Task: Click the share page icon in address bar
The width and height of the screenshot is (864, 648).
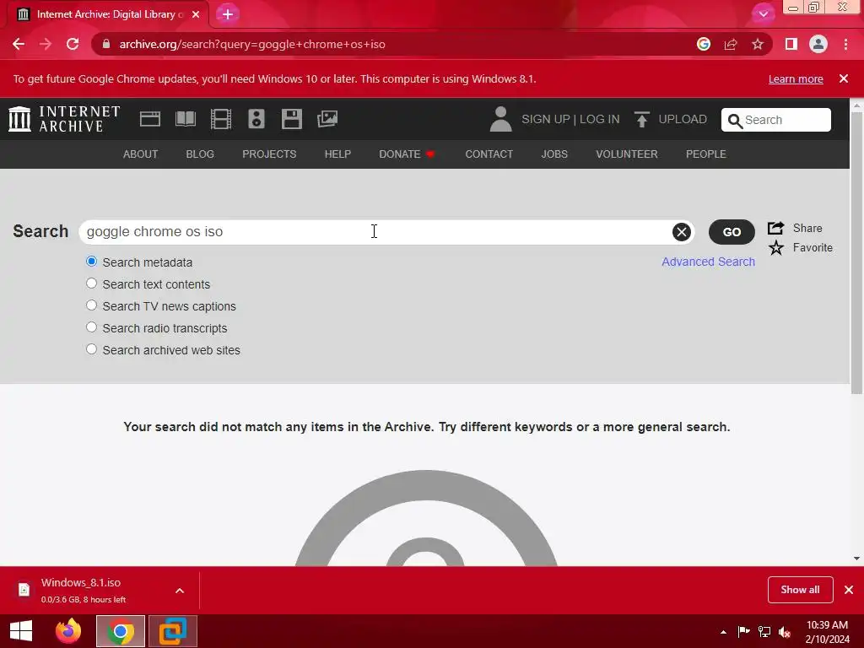Action: [731, 44]
